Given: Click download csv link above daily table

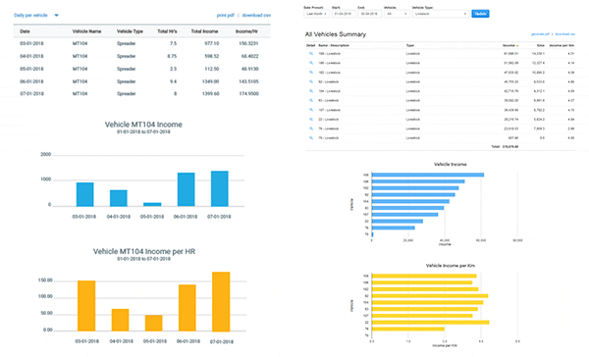Looking at the screenshot, I should pos(256,16).
